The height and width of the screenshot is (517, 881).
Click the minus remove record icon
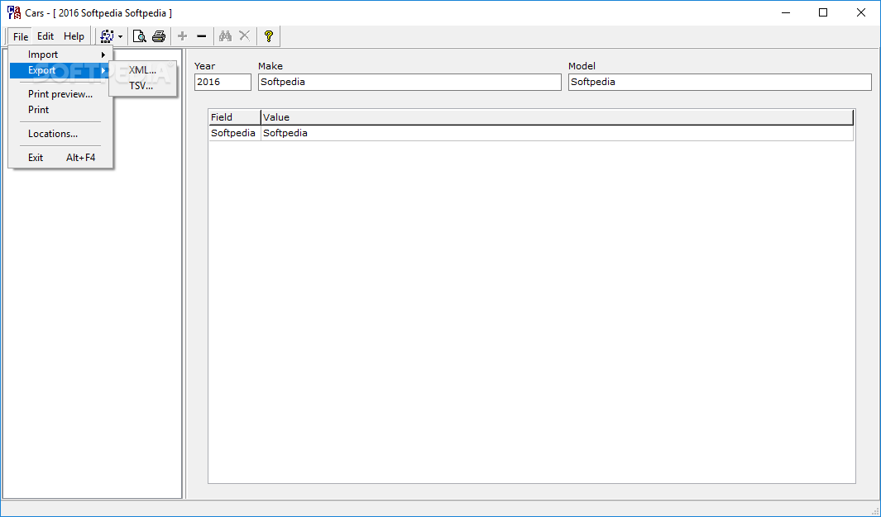[201, 36]
